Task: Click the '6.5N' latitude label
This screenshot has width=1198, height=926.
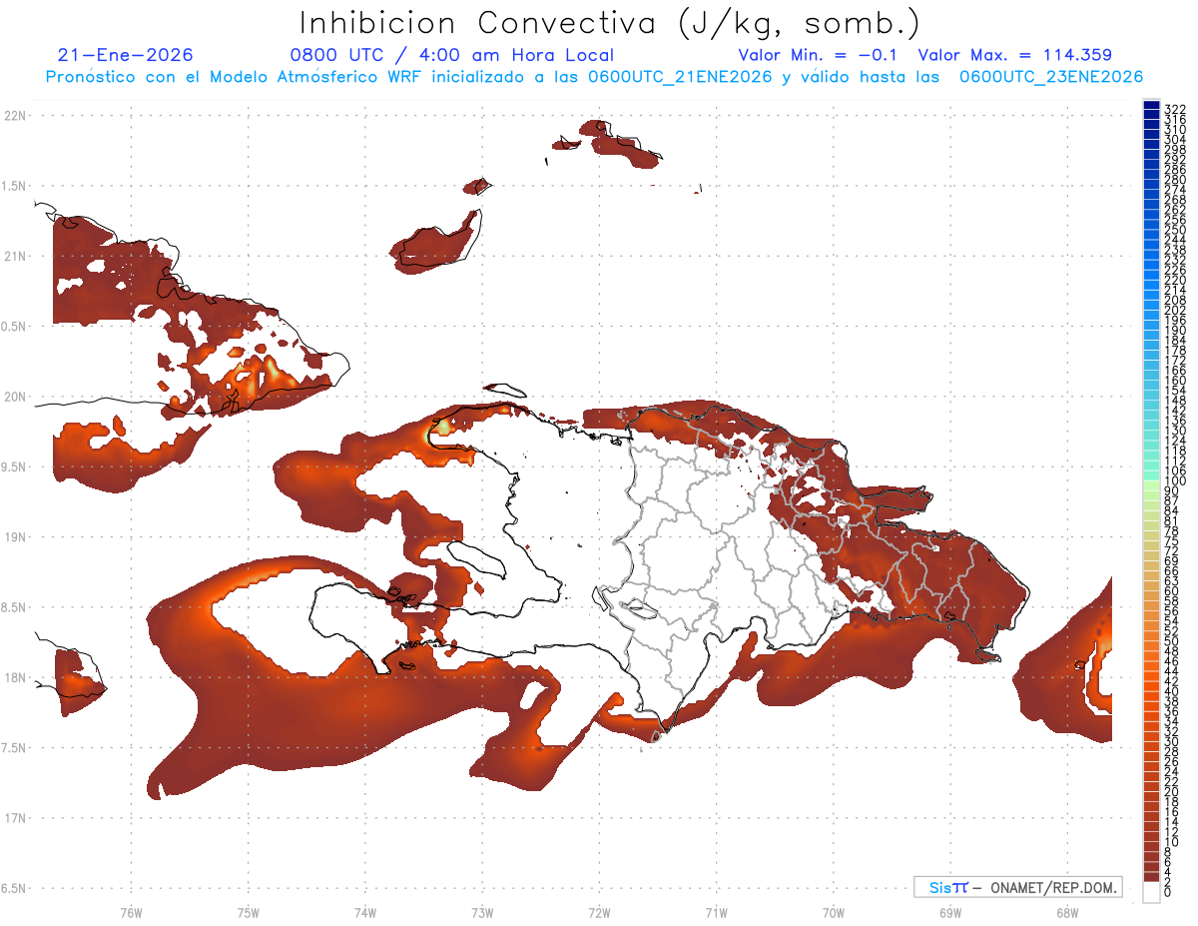Action: 15,889
